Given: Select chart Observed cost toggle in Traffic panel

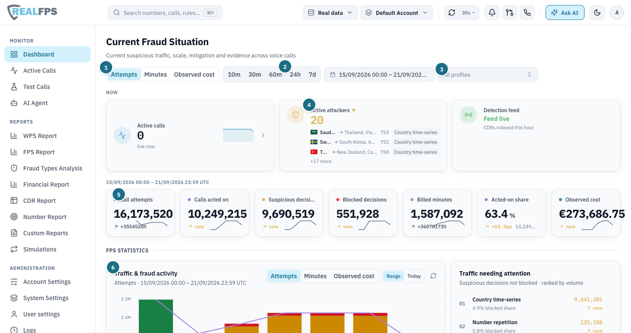Looking at the screenshot, I should 354,276.
